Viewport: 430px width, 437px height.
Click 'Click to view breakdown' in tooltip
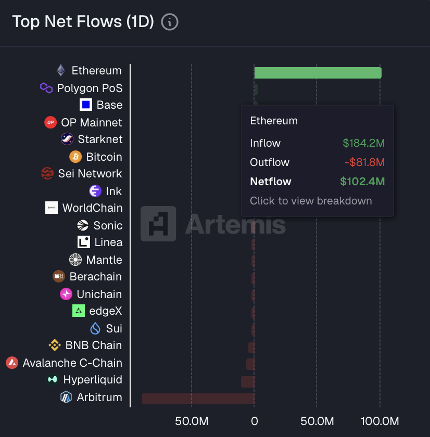(x=311, y=201)
